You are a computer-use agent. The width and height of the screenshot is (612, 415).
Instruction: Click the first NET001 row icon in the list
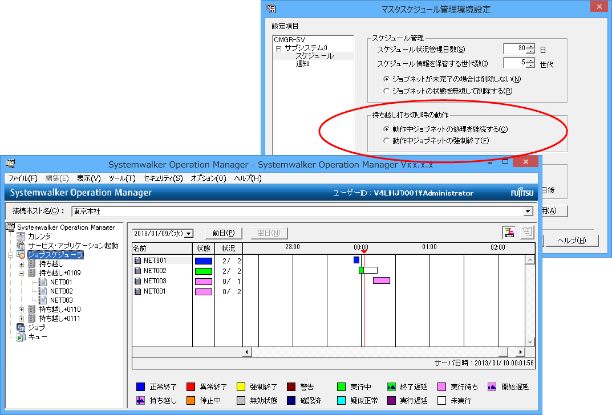click(138, 260)
